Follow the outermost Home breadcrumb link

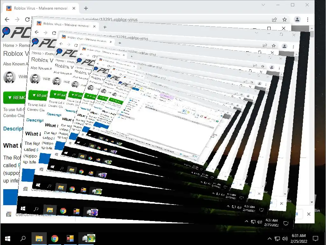tap(9, 45)
